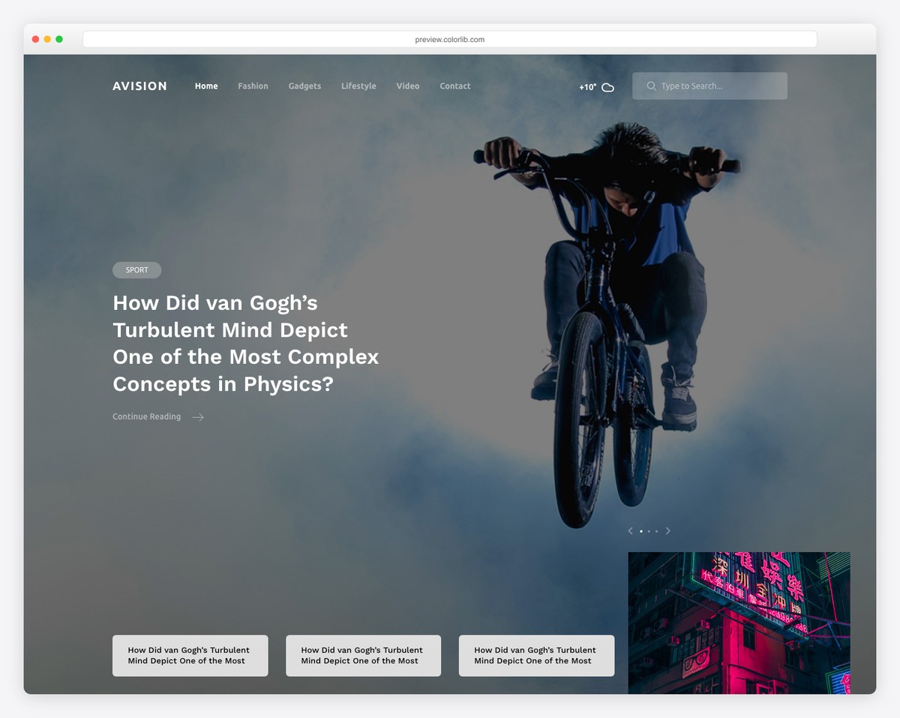The image size is (900, 718).
Task: Click the AVISION site logo
Action: click(x=139, y=86)
